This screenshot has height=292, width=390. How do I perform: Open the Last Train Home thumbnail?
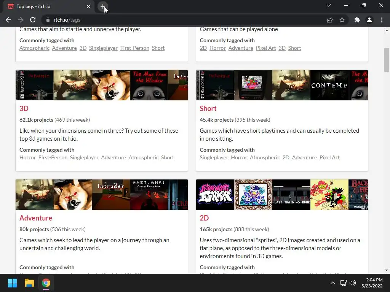291,195
